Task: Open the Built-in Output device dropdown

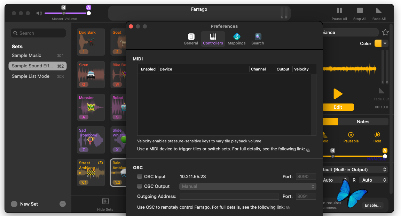Action: (355, 169)
